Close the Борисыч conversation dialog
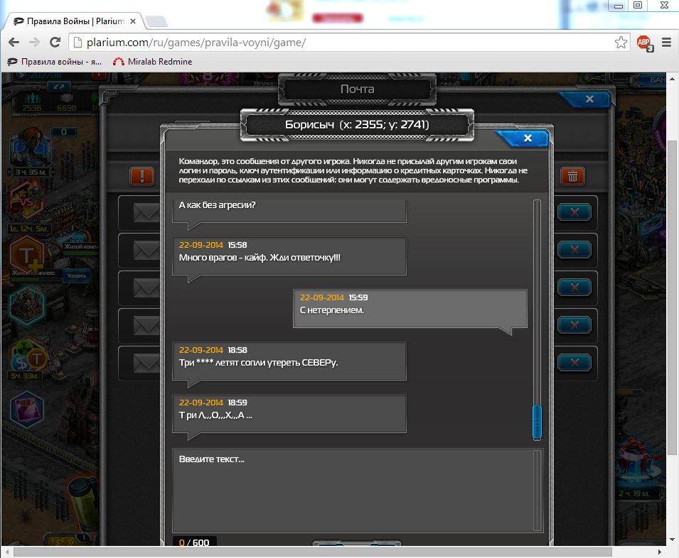Screen dimensions: 679x558 tap(527, 138)
